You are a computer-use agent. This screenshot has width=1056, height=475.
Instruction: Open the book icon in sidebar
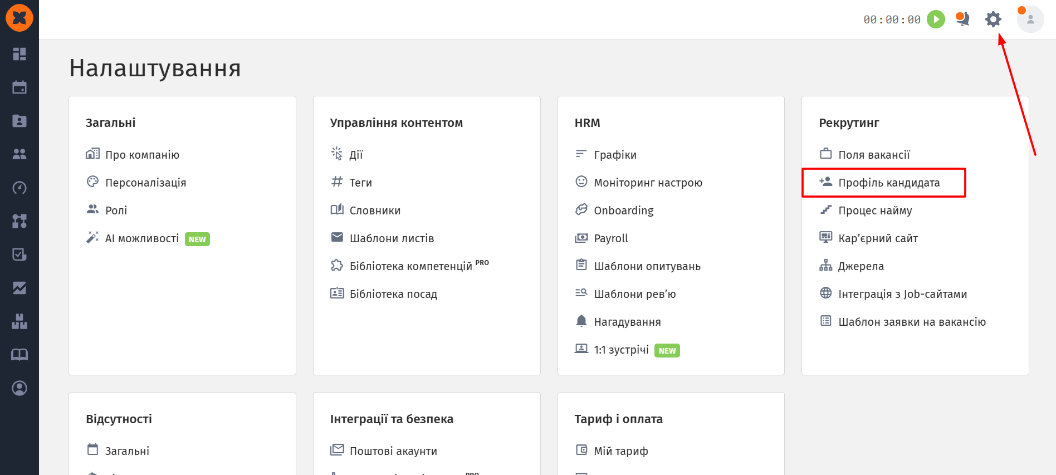[19, 355]
